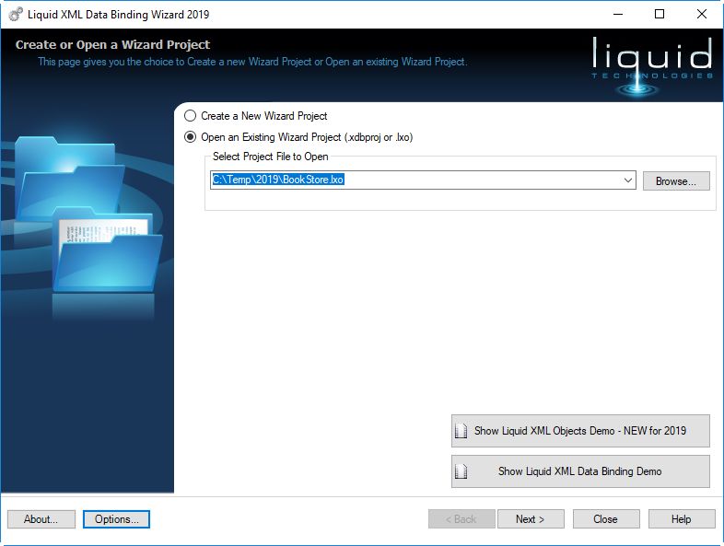724x546 pixels.
Task: Open the Liquid XML Objects Demo button
Action: click(x=580, y=431)
